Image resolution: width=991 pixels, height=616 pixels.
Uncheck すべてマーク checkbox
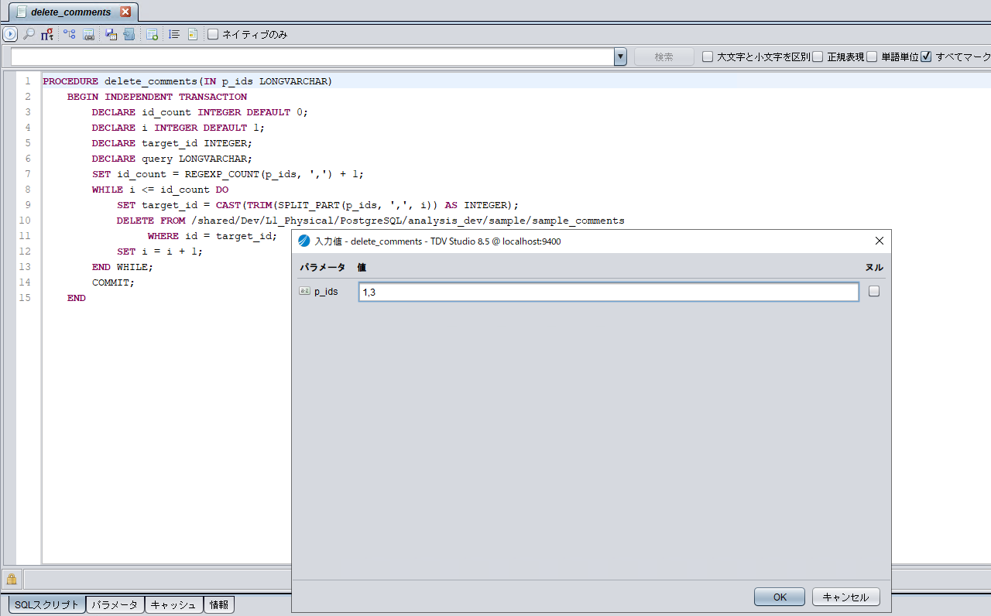tap(926, 56)
